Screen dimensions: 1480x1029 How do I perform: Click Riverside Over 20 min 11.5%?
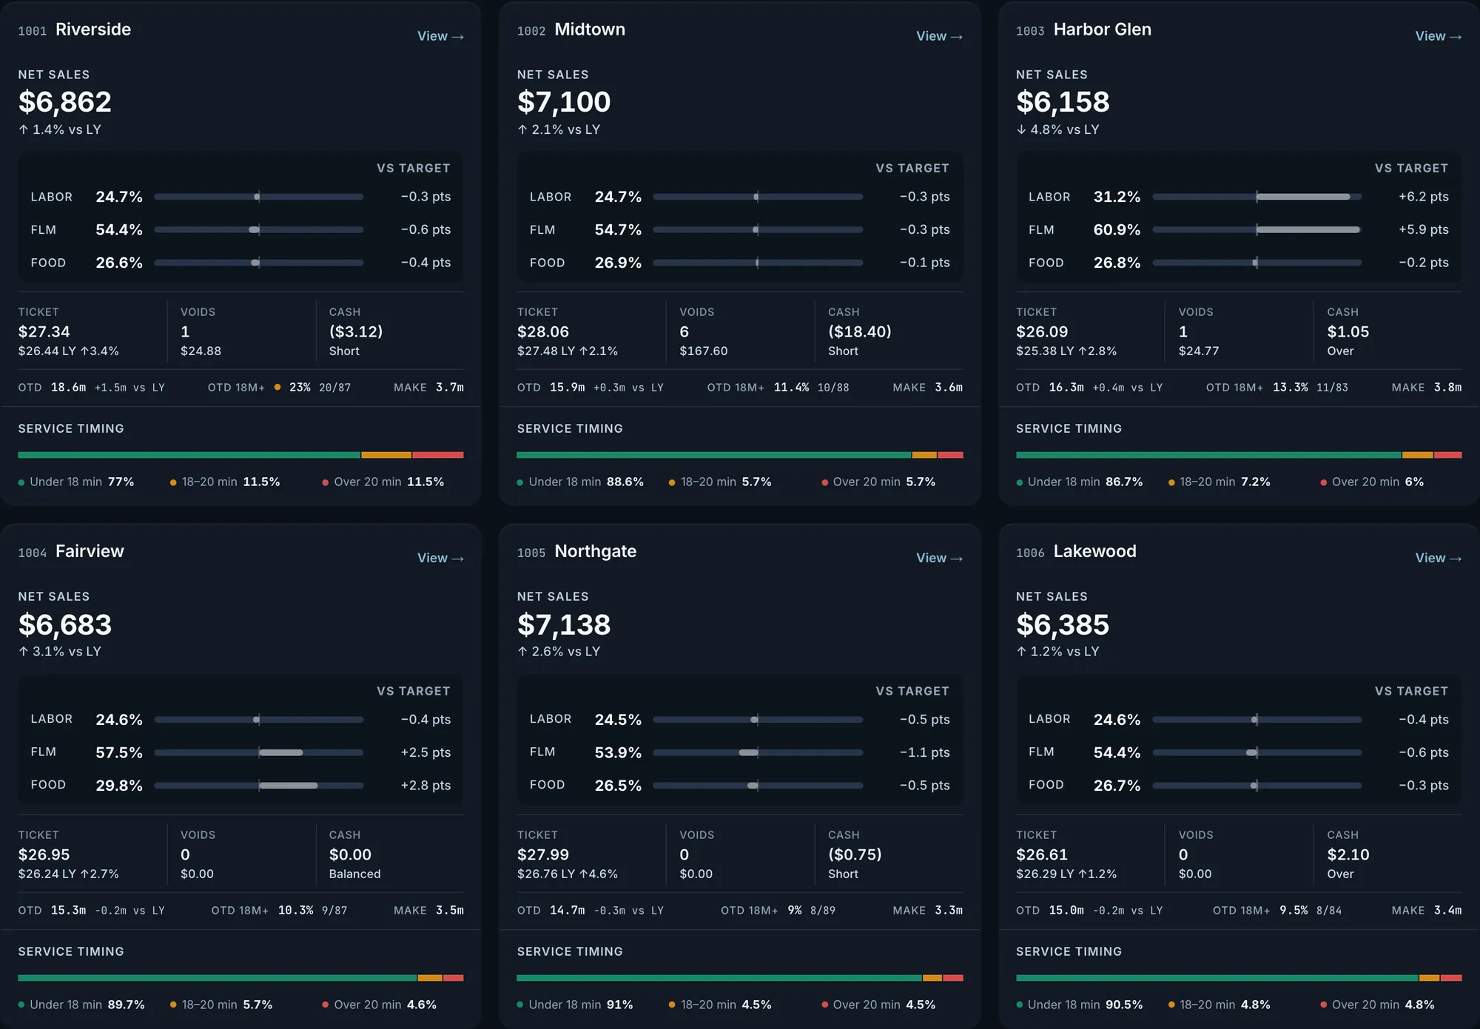383,482
